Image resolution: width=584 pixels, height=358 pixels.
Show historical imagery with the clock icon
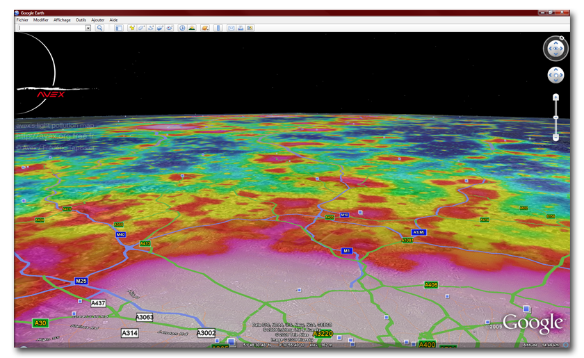pos(182,28)
